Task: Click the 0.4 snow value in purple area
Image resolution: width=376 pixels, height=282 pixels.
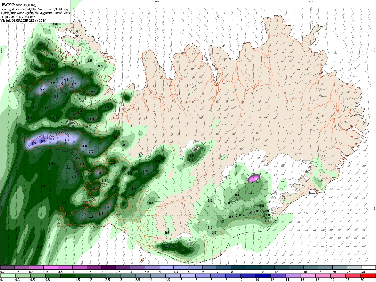Action: (x=197, y=148)
